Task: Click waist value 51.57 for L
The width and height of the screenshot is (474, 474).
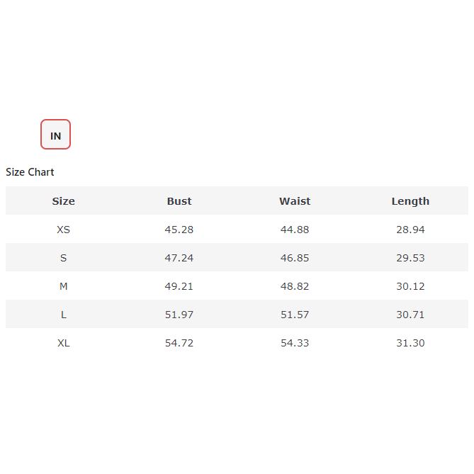Action: pos(295,315)
